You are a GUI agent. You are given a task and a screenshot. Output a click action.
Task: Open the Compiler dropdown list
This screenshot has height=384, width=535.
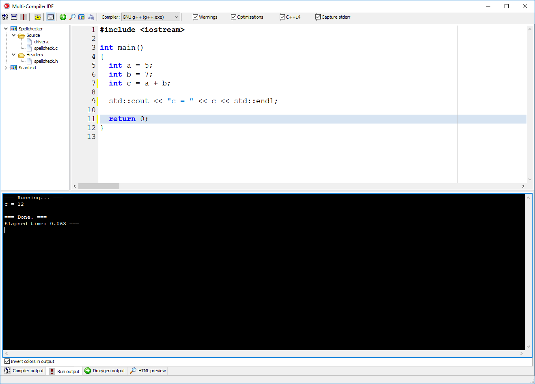[x=176, y=17]
